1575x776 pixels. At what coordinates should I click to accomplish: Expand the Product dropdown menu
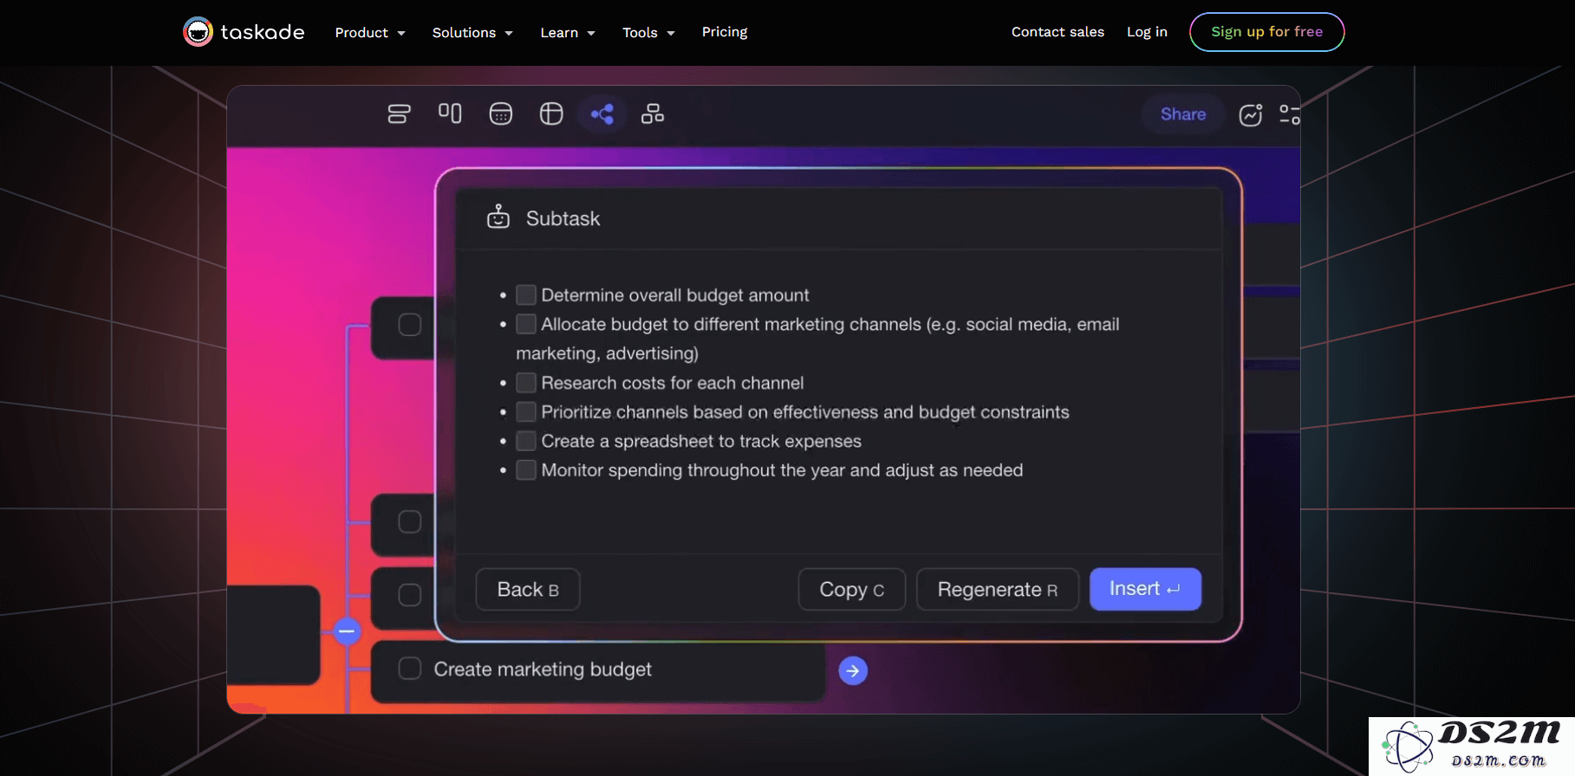click(370, 33)
